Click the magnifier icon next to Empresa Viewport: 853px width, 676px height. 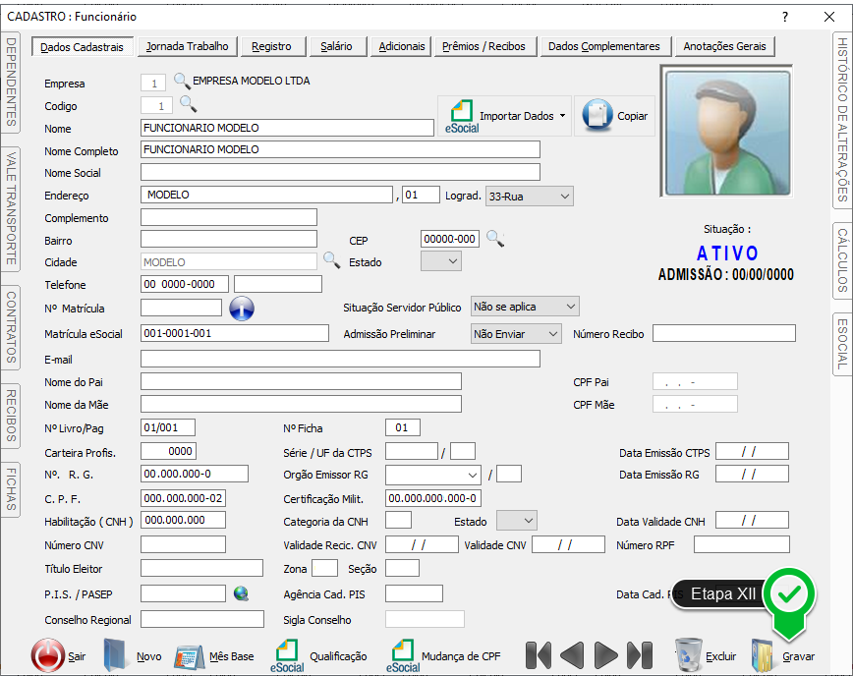click(182, 82)
